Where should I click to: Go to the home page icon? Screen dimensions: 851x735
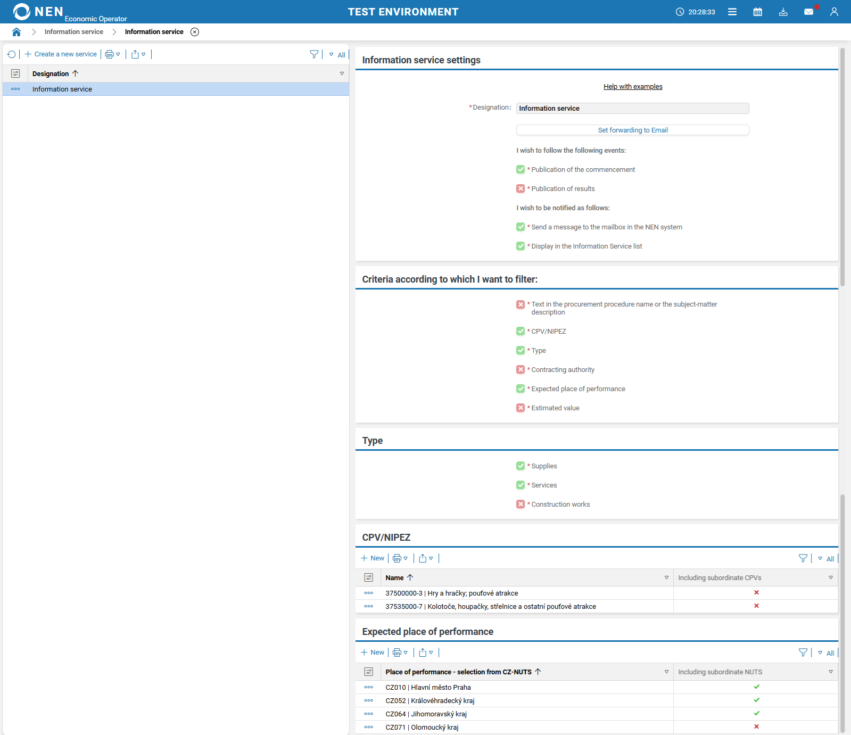point(16,32)
